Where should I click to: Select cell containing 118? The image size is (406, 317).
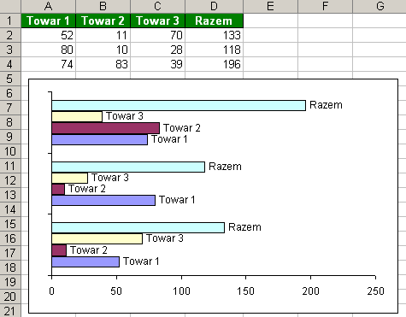click(214, 50)
